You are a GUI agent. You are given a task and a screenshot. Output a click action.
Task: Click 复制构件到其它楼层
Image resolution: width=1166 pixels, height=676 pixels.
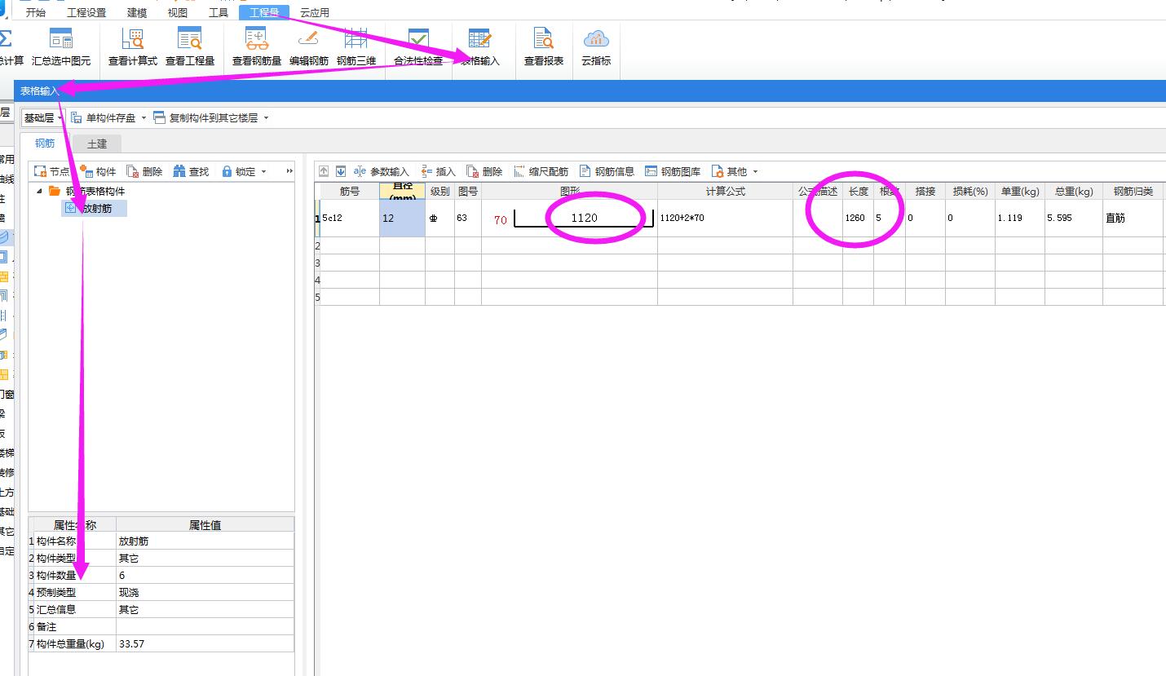click(x=205, y=118)
